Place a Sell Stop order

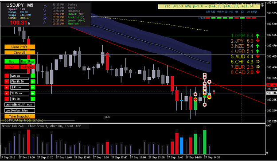coord(27,67)
